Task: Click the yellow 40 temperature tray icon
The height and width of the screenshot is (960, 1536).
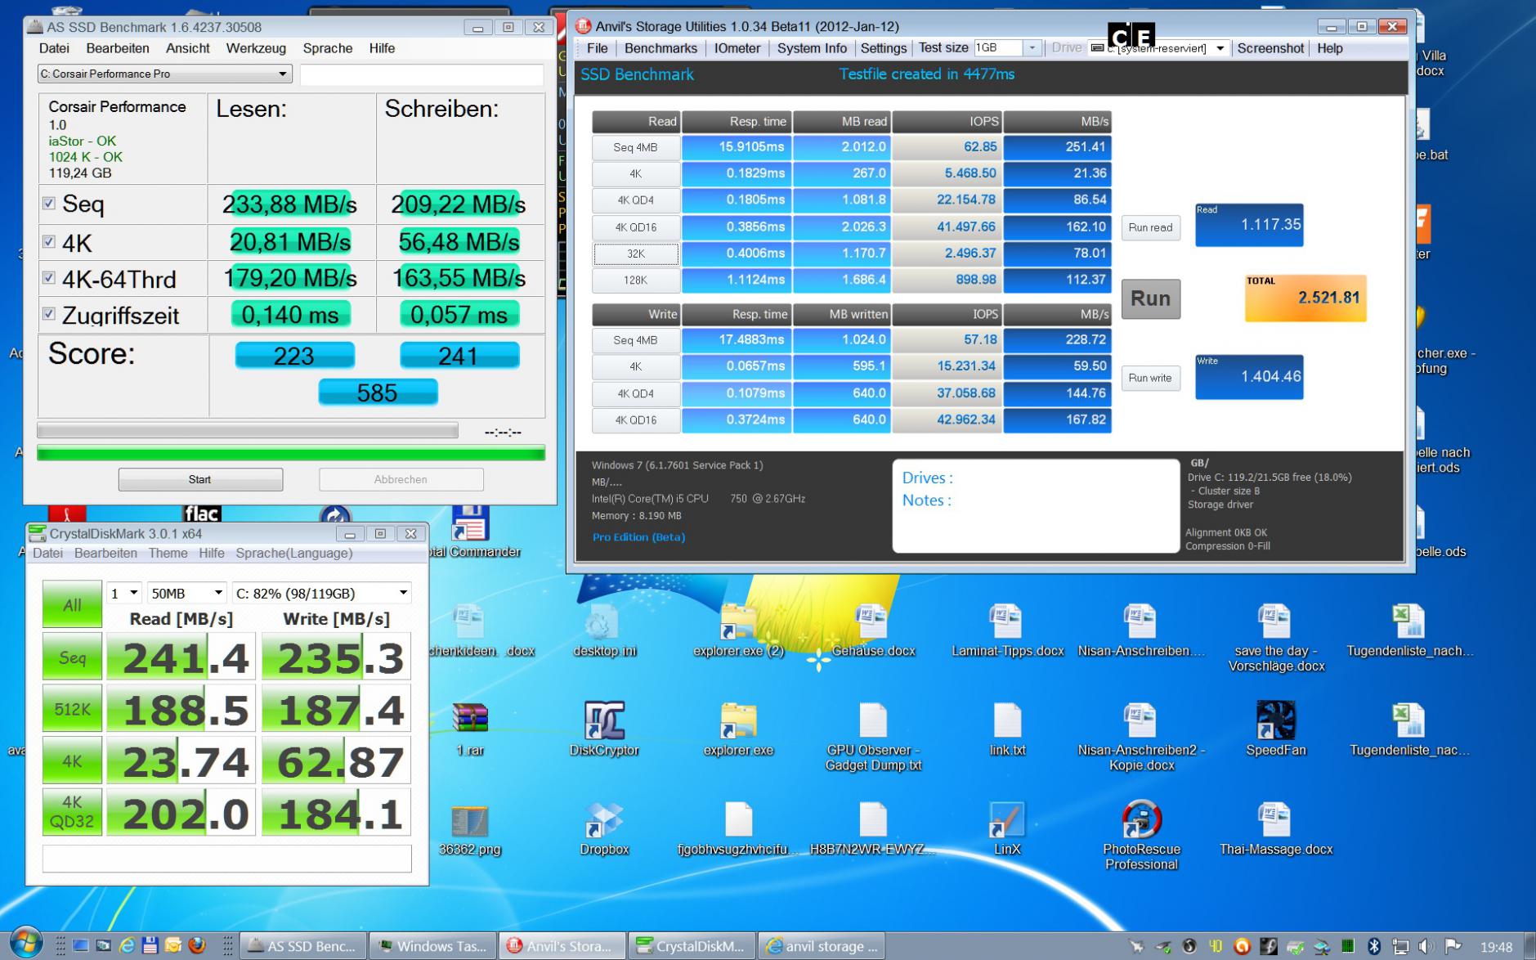Action: click(1216, 946)
